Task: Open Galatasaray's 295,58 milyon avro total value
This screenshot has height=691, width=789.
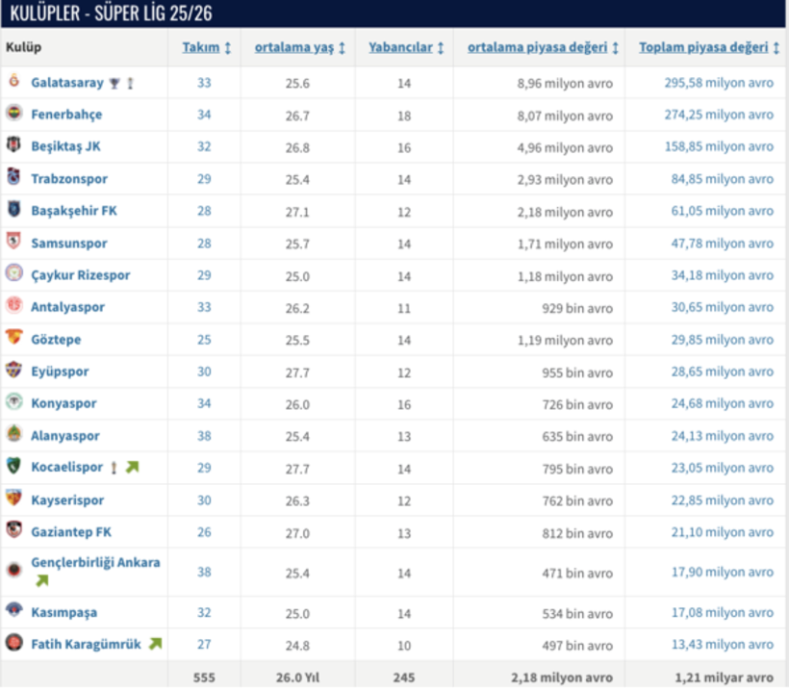Action: [719, 83]
